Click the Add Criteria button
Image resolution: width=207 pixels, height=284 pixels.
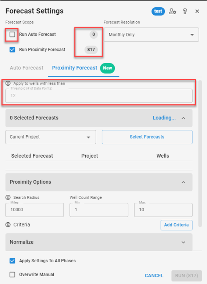tap(176, 225)
